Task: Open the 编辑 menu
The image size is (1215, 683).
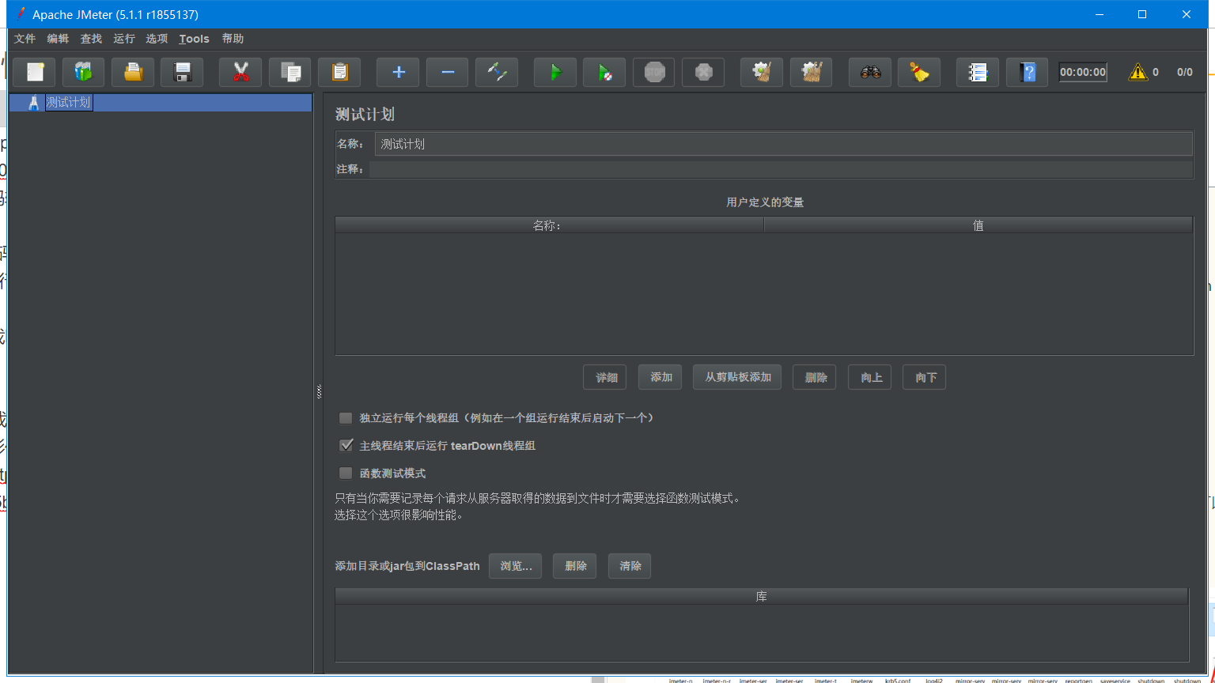Action: click(x=58, y=39)
